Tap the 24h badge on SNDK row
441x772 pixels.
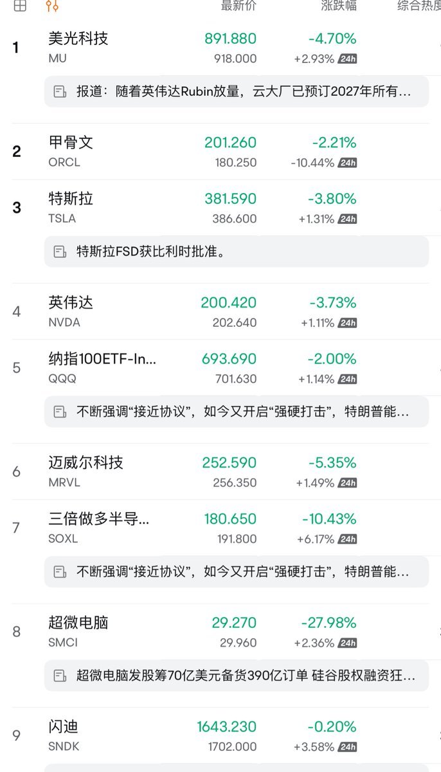coord(347,747)
